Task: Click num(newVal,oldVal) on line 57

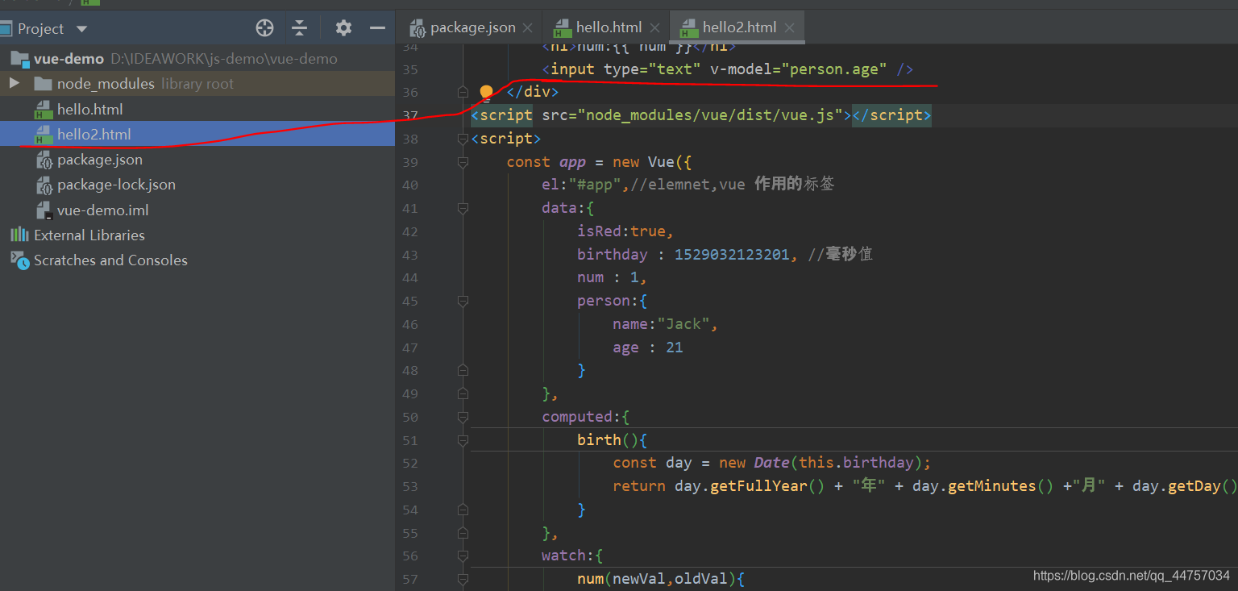Action: pyautogui.click(x=656, y=579)
